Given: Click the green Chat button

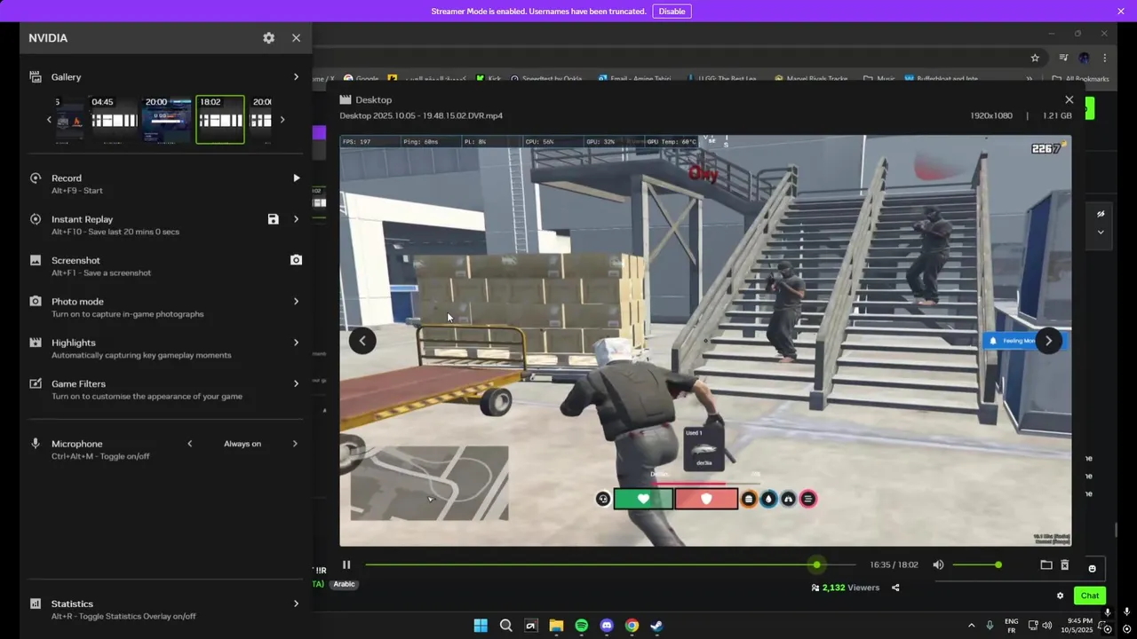Looking at the screenshot, I should 1090,596.
